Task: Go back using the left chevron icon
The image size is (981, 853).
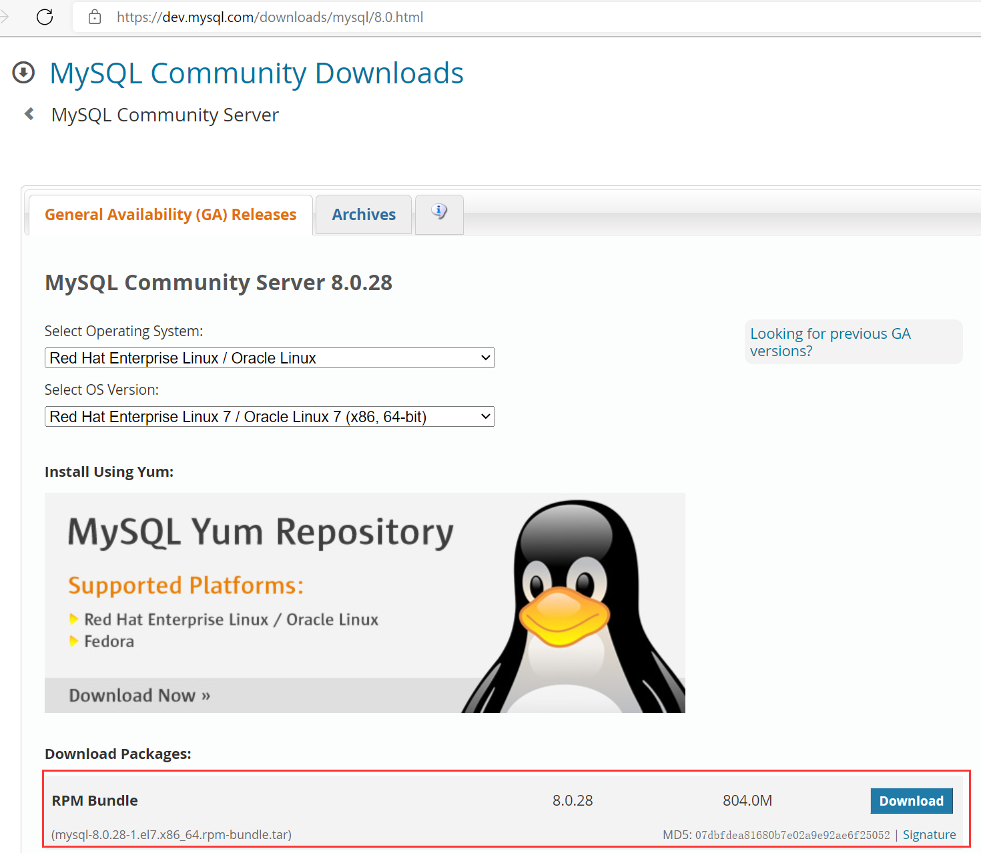Action: pos(29,114)
